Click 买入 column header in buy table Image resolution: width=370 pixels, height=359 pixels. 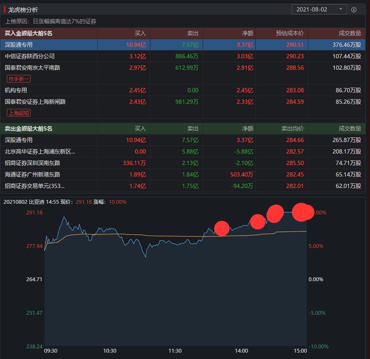[x=140, y=33]
